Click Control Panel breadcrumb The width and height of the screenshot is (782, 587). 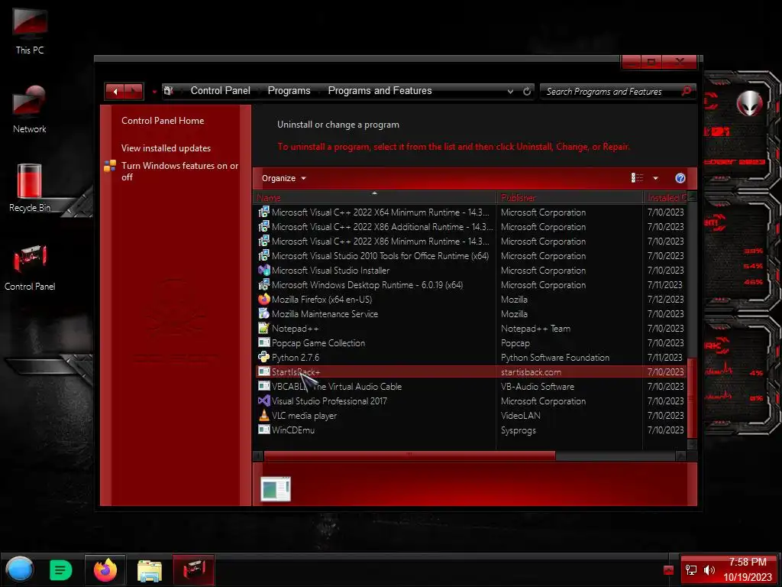pos(221,91)
